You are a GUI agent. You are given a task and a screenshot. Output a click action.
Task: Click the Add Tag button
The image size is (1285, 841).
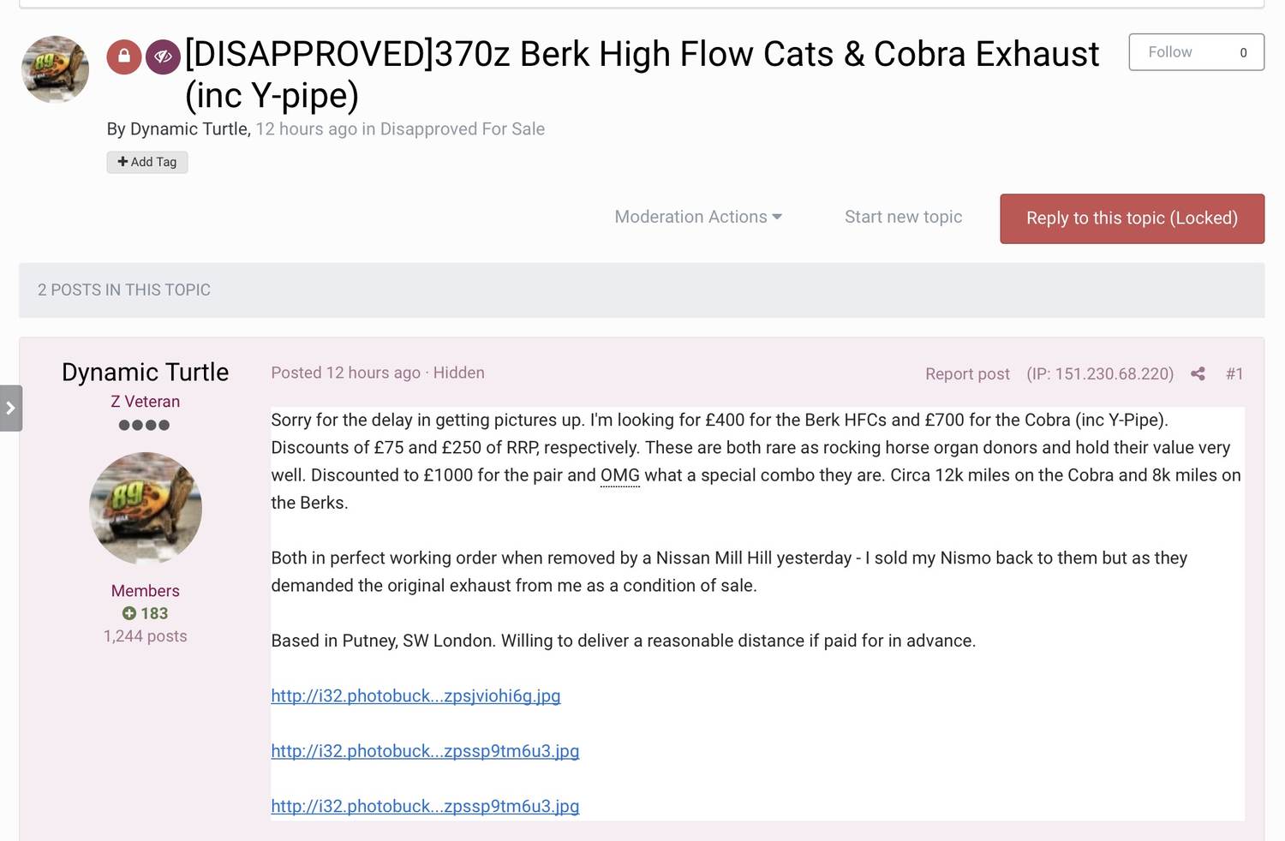tap(147, 162)
